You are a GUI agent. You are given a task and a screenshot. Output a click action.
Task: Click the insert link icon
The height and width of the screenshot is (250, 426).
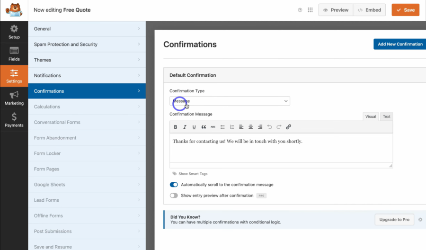click(x=288, y=127)
